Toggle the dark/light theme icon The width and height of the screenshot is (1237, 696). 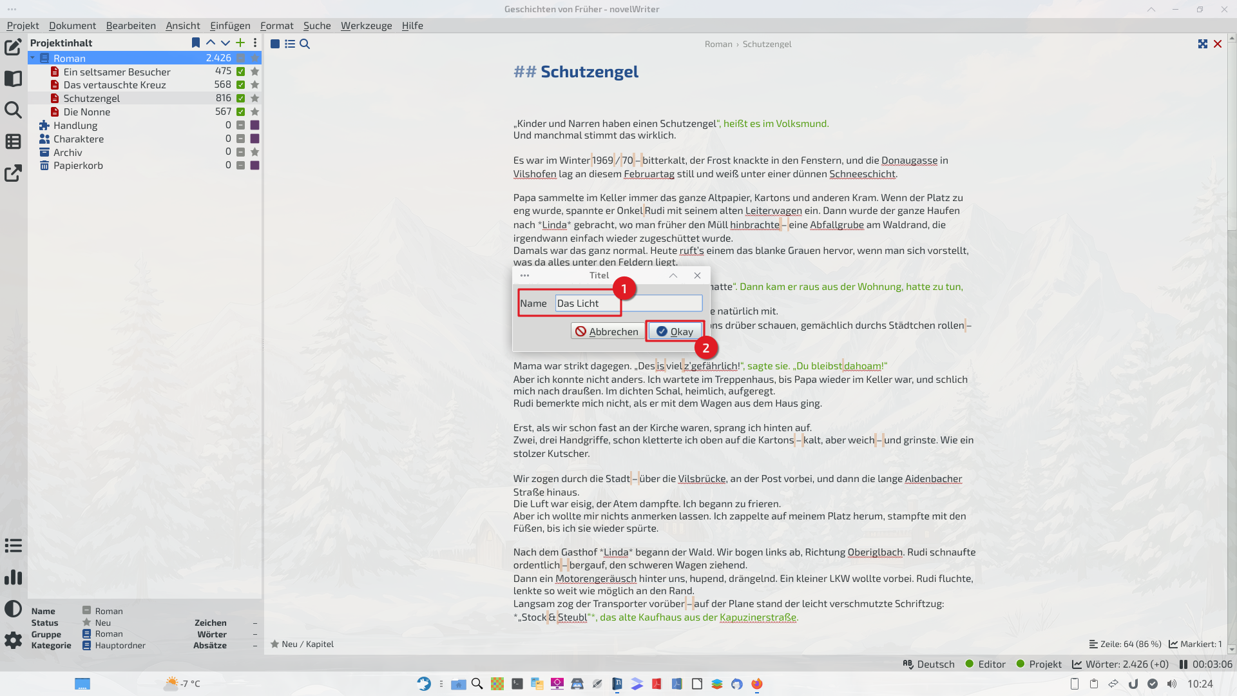tap(13, 609)
